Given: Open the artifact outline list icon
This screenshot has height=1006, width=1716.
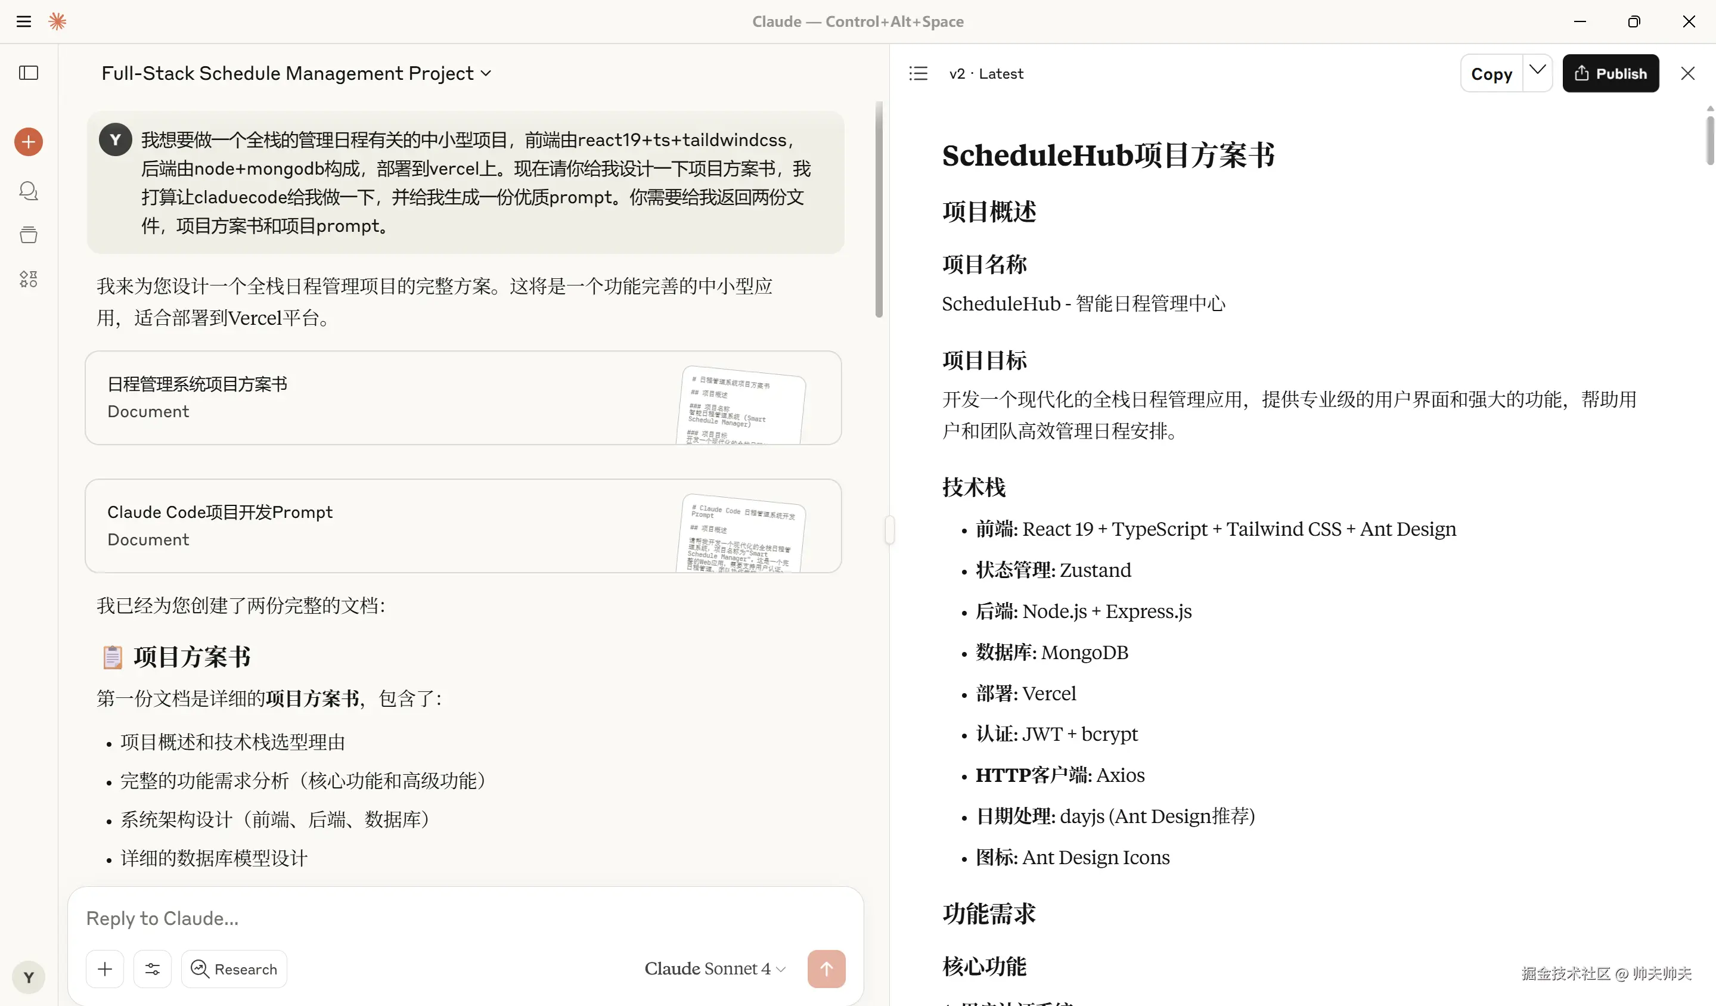Looking at the screenshot, I should coord(918,73).
